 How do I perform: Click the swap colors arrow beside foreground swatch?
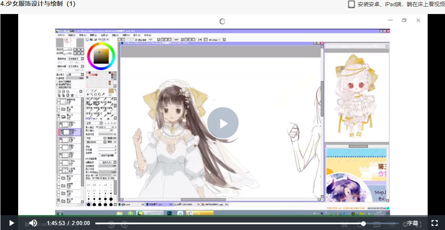coord(115,89)
